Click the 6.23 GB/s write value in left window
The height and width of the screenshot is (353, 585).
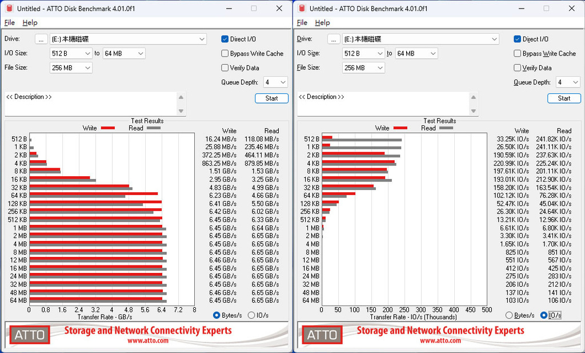[223, 195]
